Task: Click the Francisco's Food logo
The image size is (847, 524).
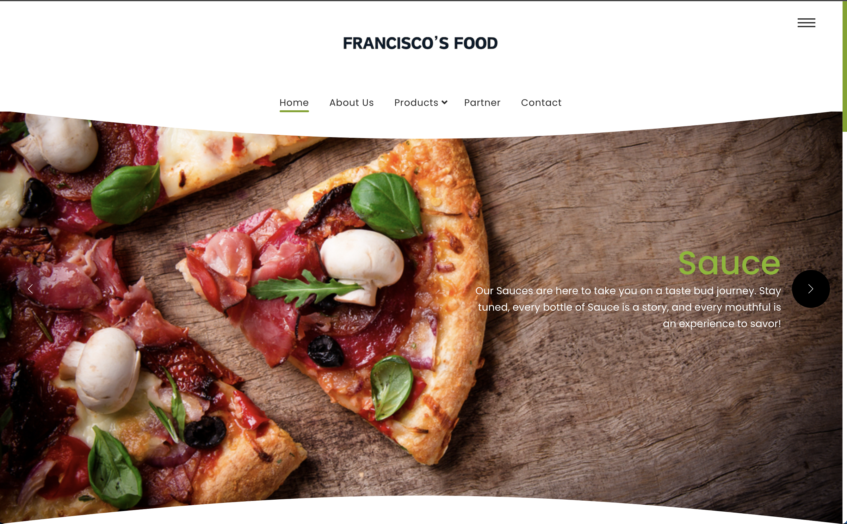Action: [420, 43]
